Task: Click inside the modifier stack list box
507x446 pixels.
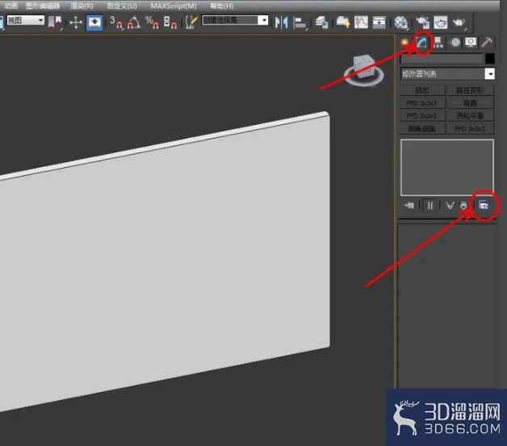Action: [x=447, y=168]
